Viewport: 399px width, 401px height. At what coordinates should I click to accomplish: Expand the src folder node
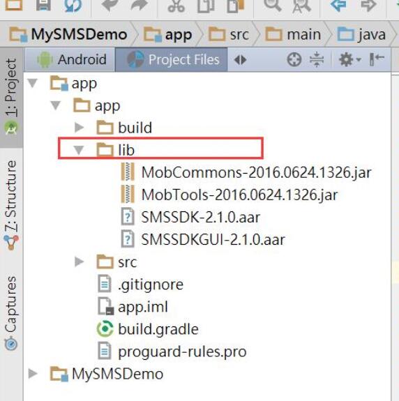(79, 262)
